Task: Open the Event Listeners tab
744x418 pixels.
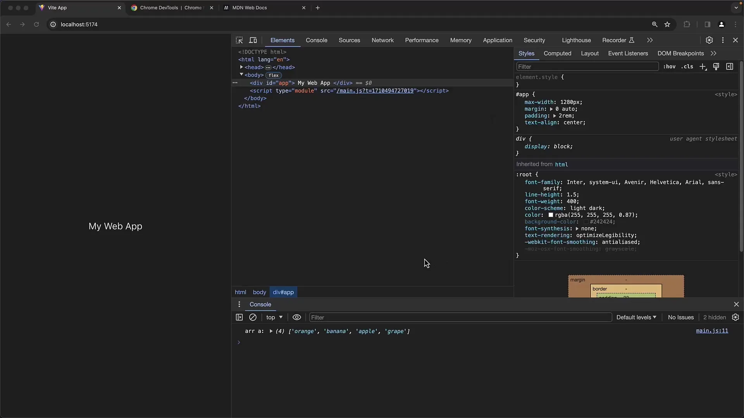Action: coord(628,53)
